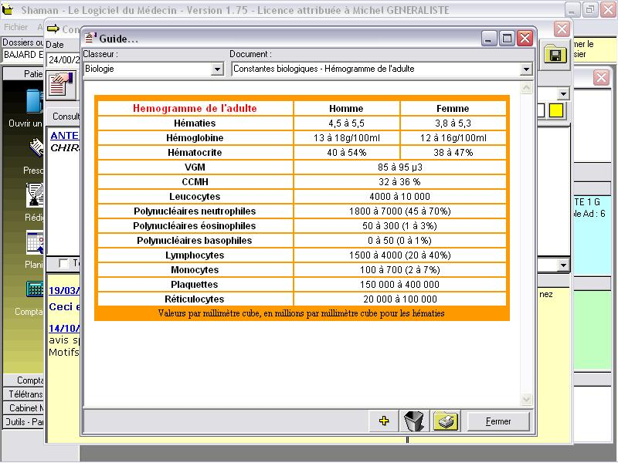Add a new guide document with the plus icon
Image resolution: width=618 pixels, height=463 pixels.
click(x=383, y=421)
